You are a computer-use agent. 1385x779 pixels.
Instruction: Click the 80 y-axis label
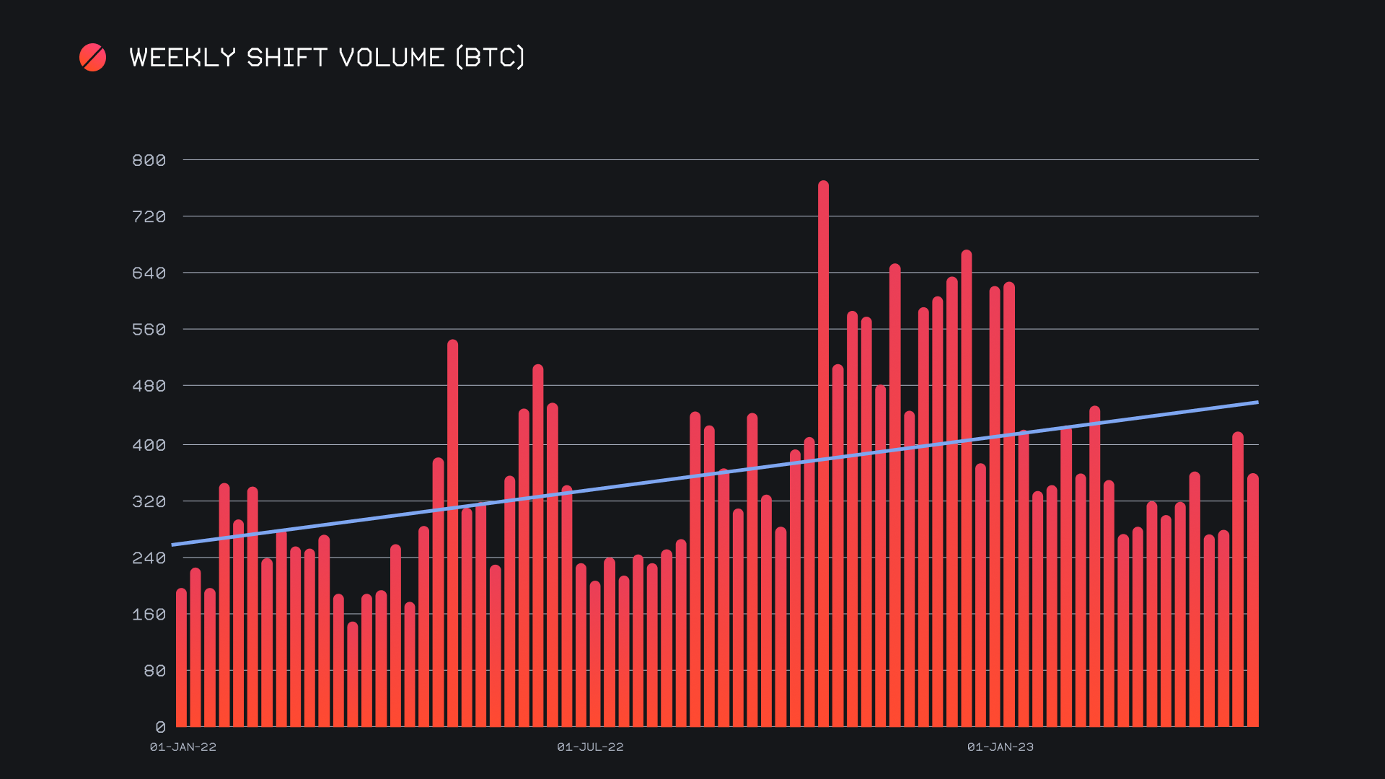[155, 671]
